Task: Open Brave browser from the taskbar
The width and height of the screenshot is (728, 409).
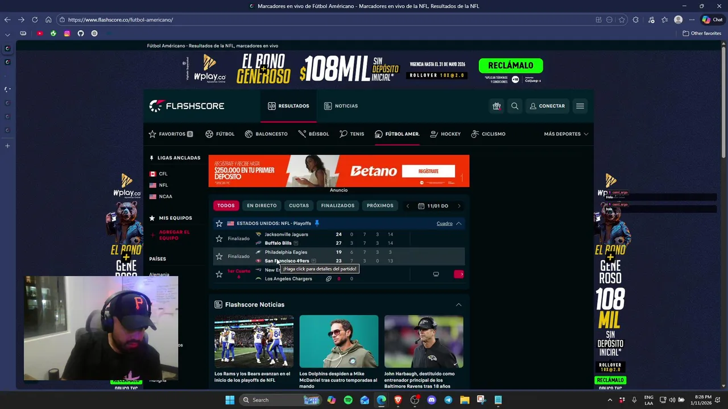Action: pyautogui.click(x=398, y=400)
